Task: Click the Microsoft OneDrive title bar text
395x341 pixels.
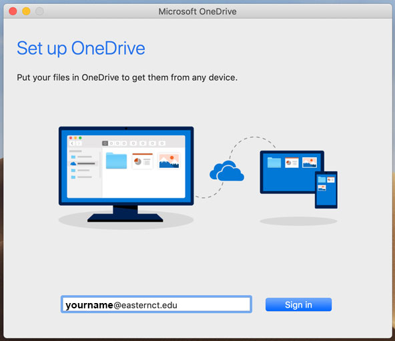Action: pos(197,11)
